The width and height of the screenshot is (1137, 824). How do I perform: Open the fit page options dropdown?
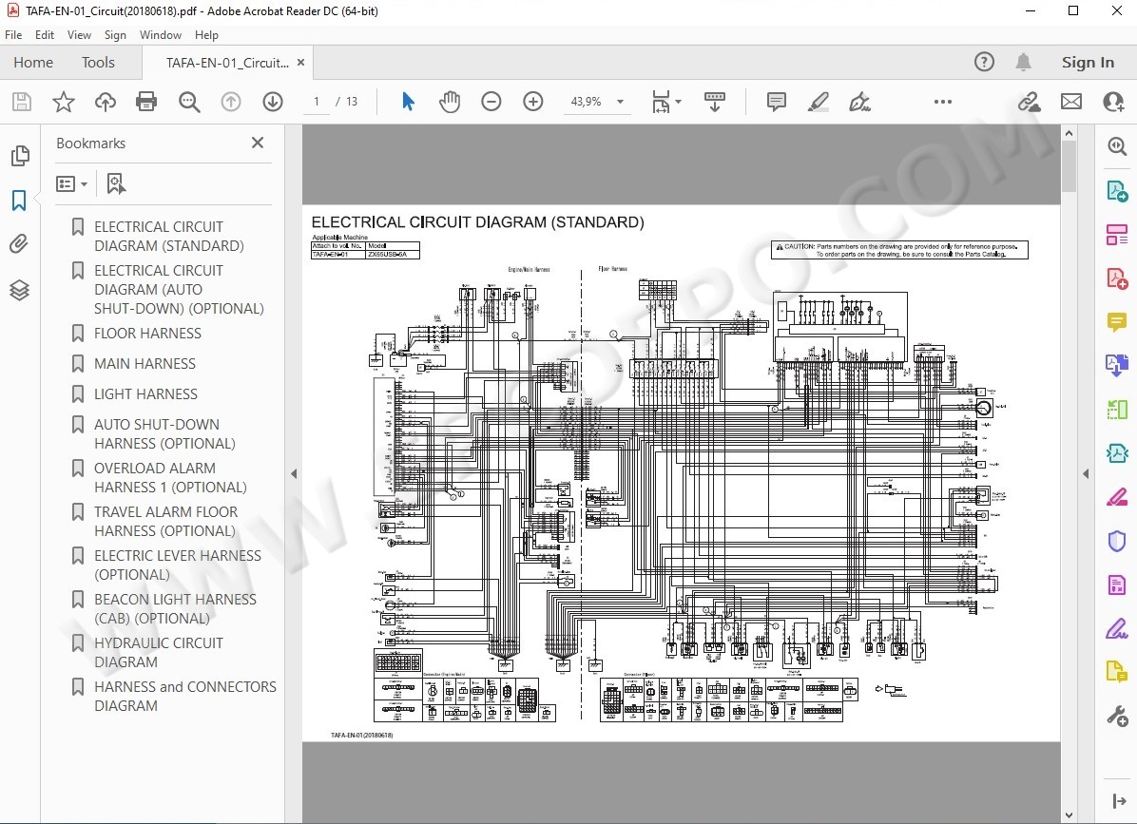pos(666,102)
